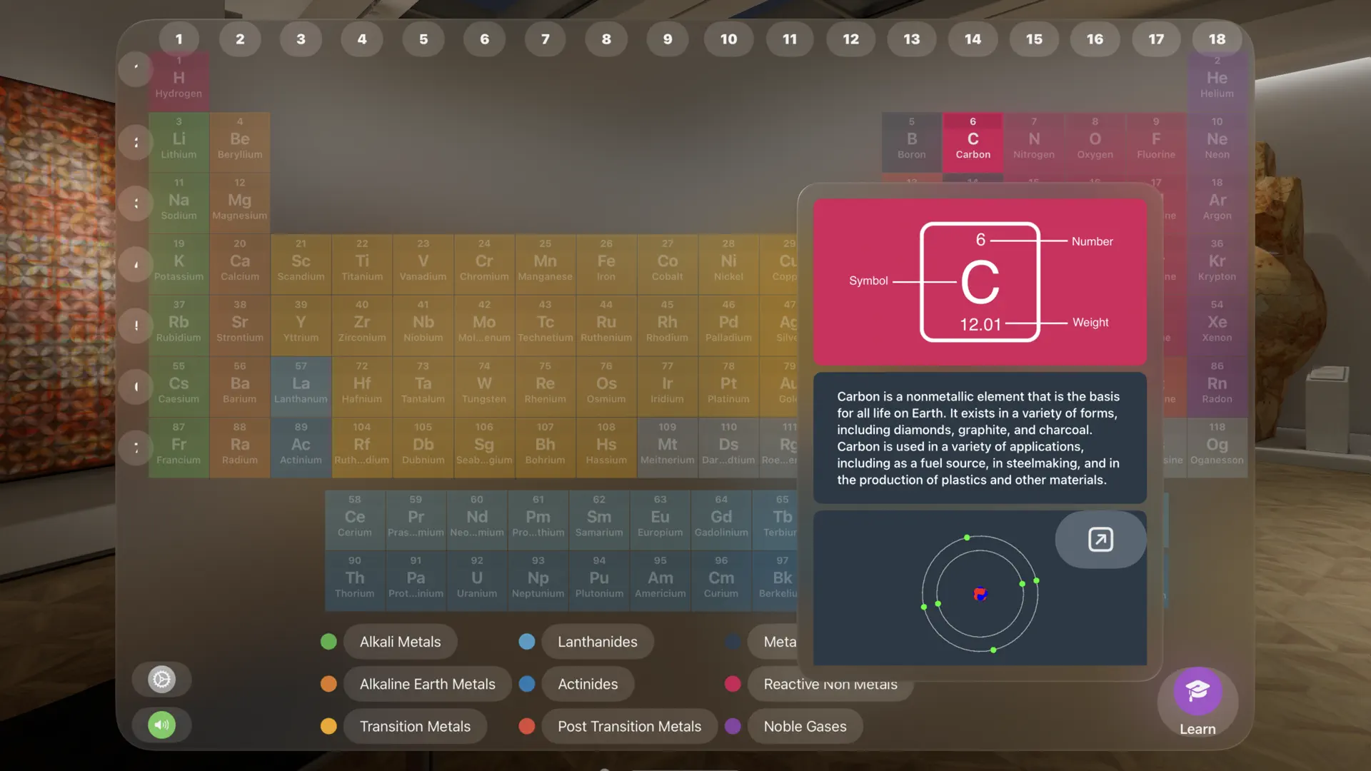Click the group 1 column header
Image resolution: width=1371 pixels, height=771 pixels.
(179, 39)
